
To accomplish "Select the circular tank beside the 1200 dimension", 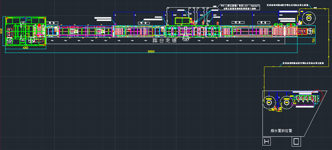I will pos(309,18).
